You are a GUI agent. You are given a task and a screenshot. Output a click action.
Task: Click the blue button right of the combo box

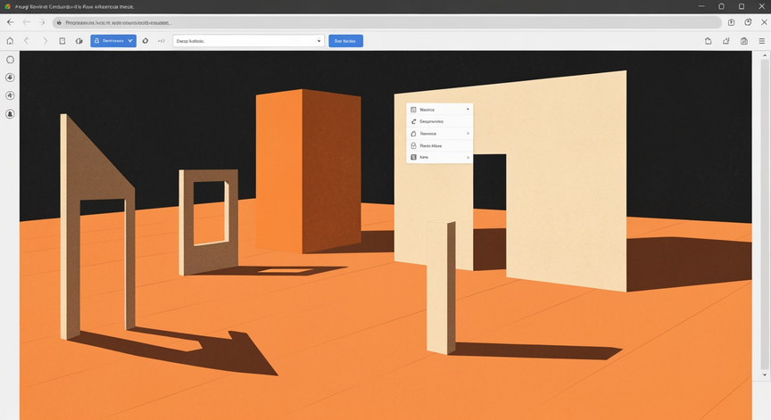(x=345, y=41)
